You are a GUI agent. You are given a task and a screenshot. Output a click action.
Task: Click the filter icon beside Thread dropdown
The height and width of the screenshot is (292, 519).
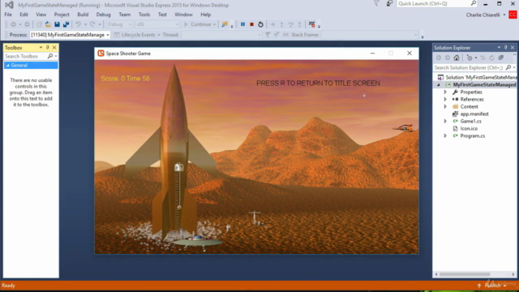268,35
